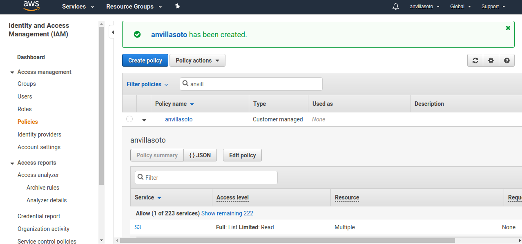522x244 pixels.
Task: Open Roles in the sidebar
Action: pyautogui.click(x=25, y=109)
